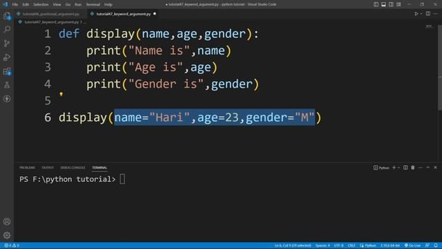Image resolution: width=442 pixels, height=249 pixels.
Task: Select Python interpreter 3.10.6 64-bit
Action: point(390,246)
